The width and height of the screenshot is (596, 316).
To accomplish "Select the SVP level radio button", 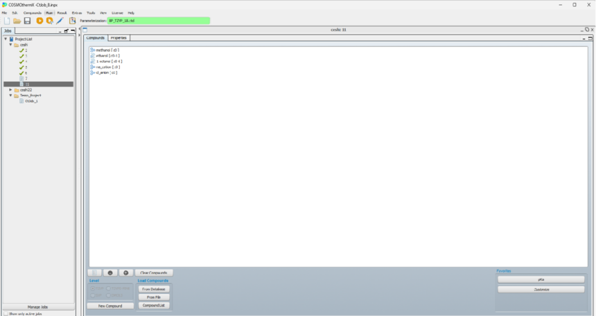I will [x=92, y=295].
